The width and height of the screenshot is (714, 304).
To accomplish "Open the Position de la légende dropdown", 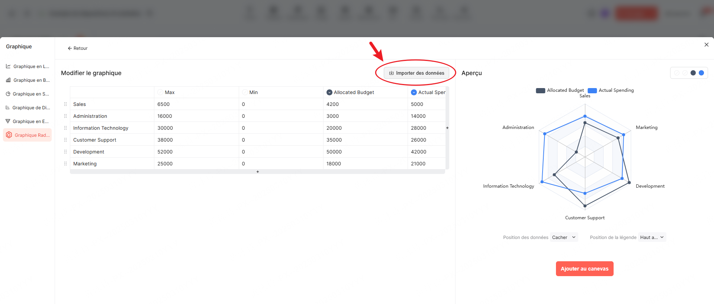I will 652,237.
